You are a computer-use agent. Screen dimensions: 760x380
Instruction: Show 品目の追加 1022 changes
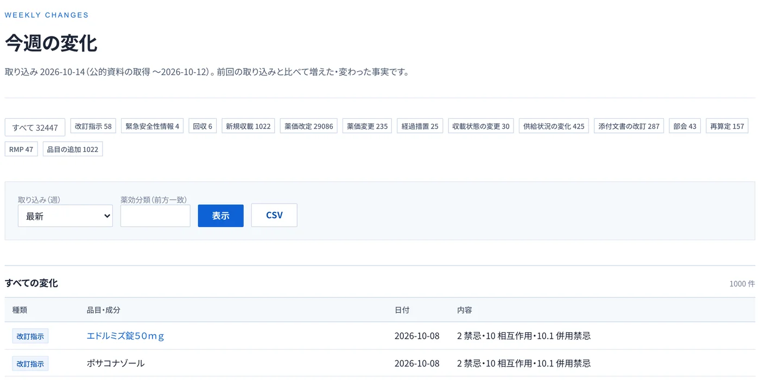(73, 149)
